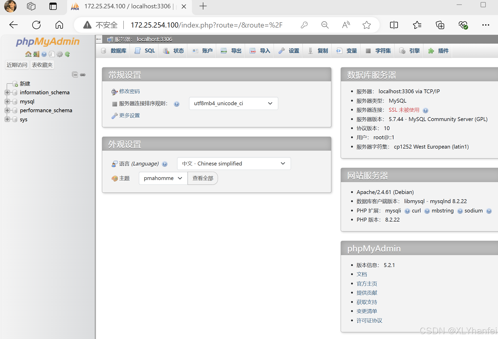This screenshot has width=498, height=339.
Task: Open help icon after sodium extension
Action: tap(489, 211)
